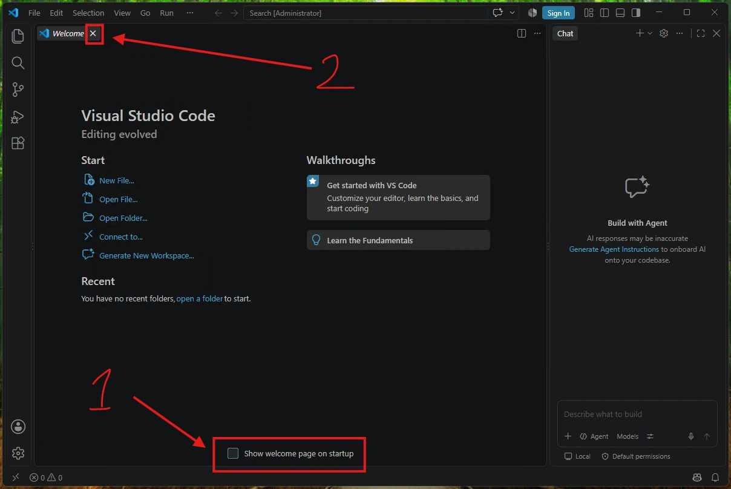Maximize the Chat panel with fullscreen icon
The image size is (731, 489).
click(701, 33)
